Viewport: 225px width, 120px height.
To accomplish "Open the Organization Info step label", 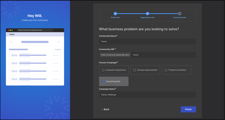I will pyautogui.click(x=147, y=18).
